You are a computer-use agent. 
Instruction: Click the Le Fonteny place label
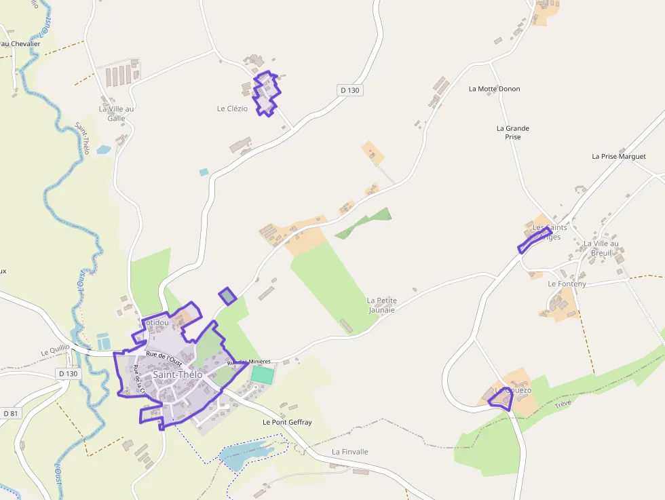tap(567, 284)
